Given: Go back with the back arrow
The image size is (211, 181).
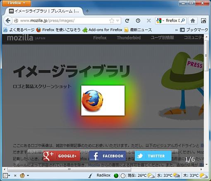Looking at the screenshot, I should tap(8, 21).
